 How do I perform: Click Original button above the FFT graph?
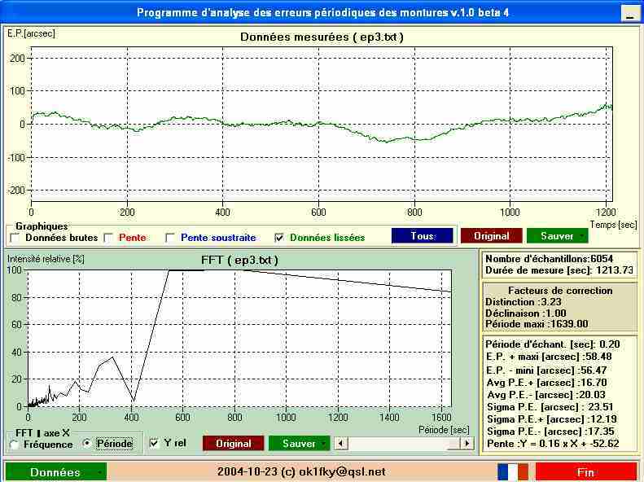(492, 236)
